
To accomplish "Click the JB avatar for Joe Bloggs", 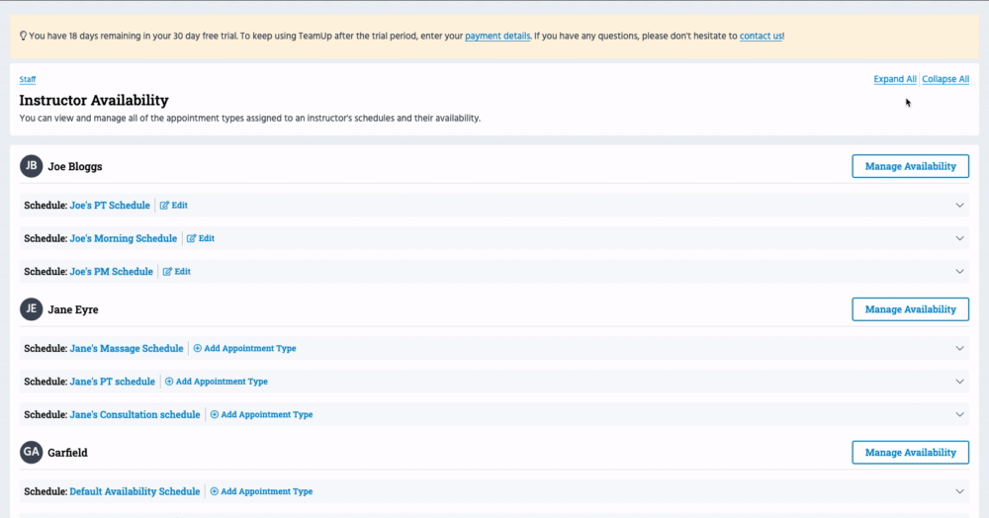I will [x=32, y=166].
